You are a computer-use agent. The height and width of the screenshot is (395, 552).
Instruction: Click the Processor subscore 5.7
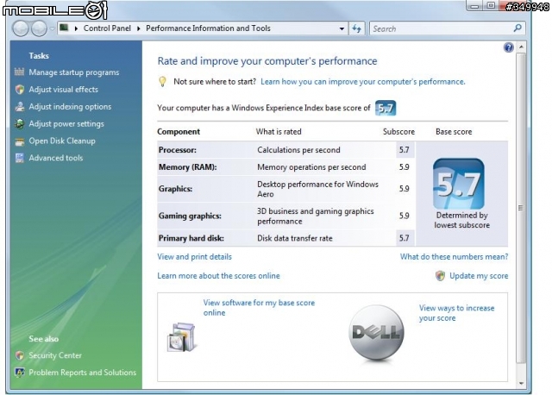click(405, 150)
